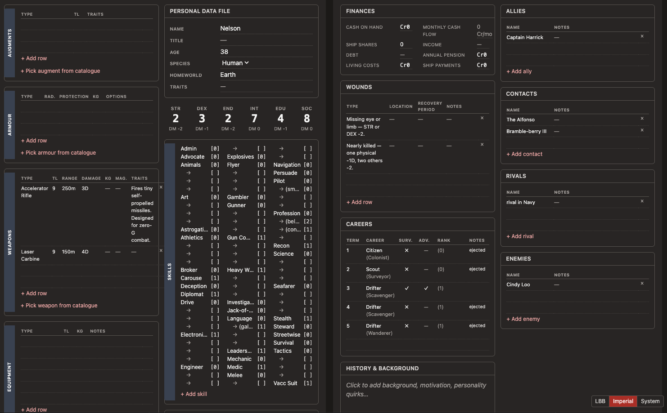The width and height of the screenshot is (667, 413).
Task: Edit Cash on Hand value
Action: coord(405,27)
